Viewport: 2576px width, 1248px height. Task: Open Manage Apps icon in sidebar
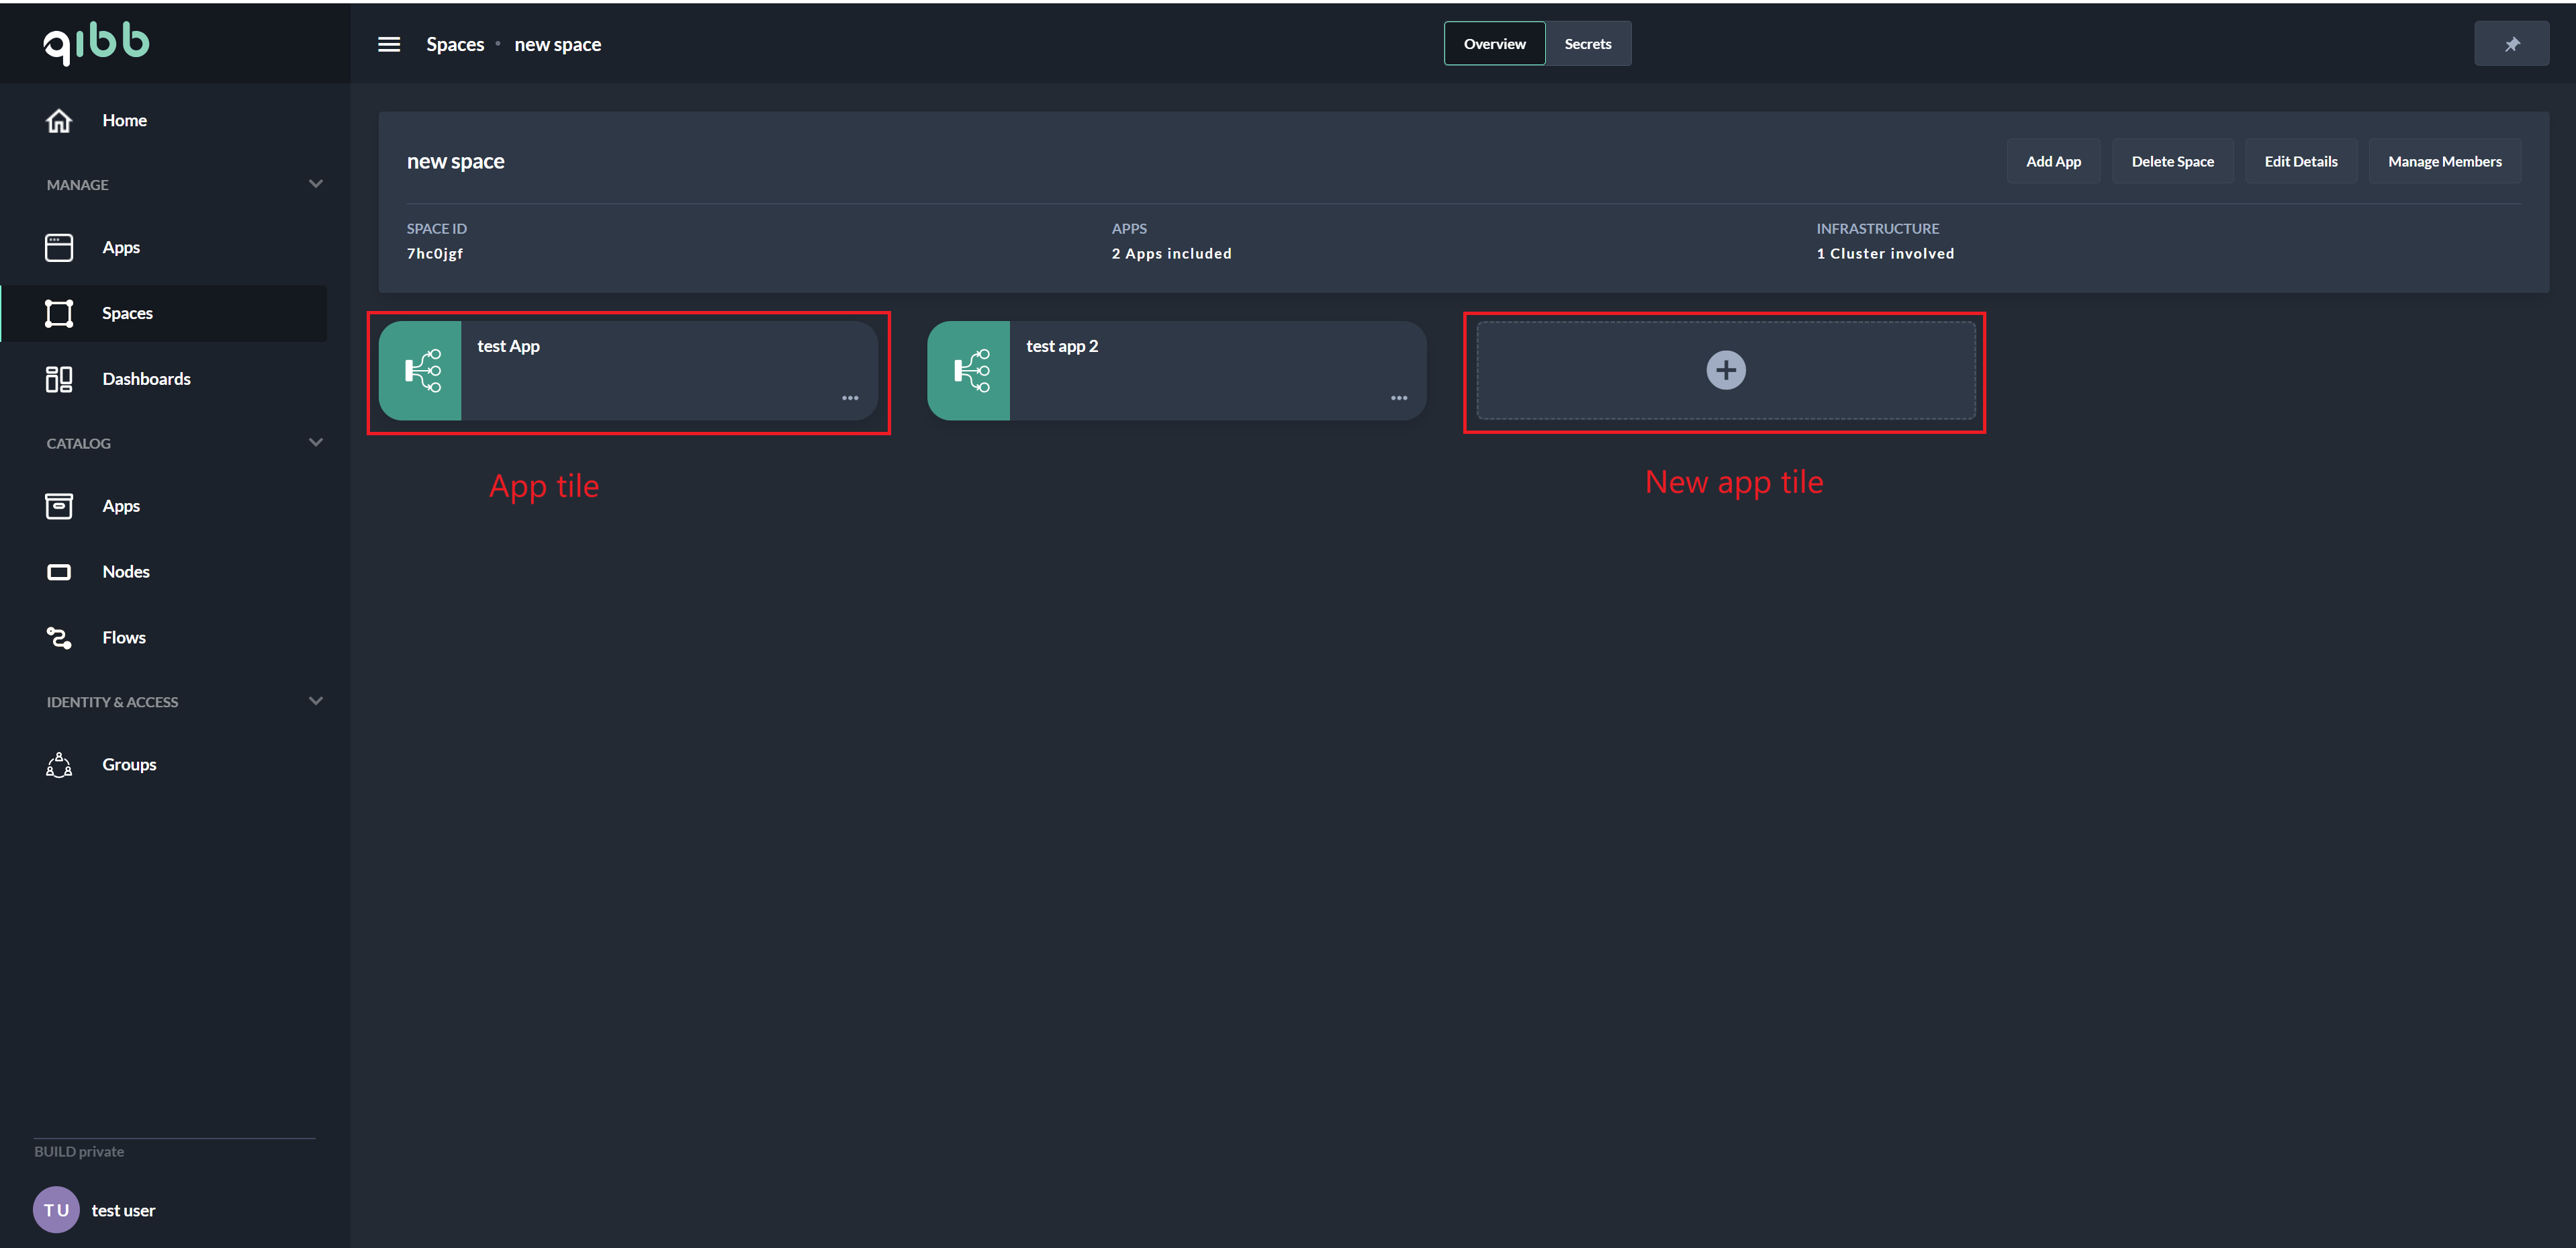pos(59,247)
